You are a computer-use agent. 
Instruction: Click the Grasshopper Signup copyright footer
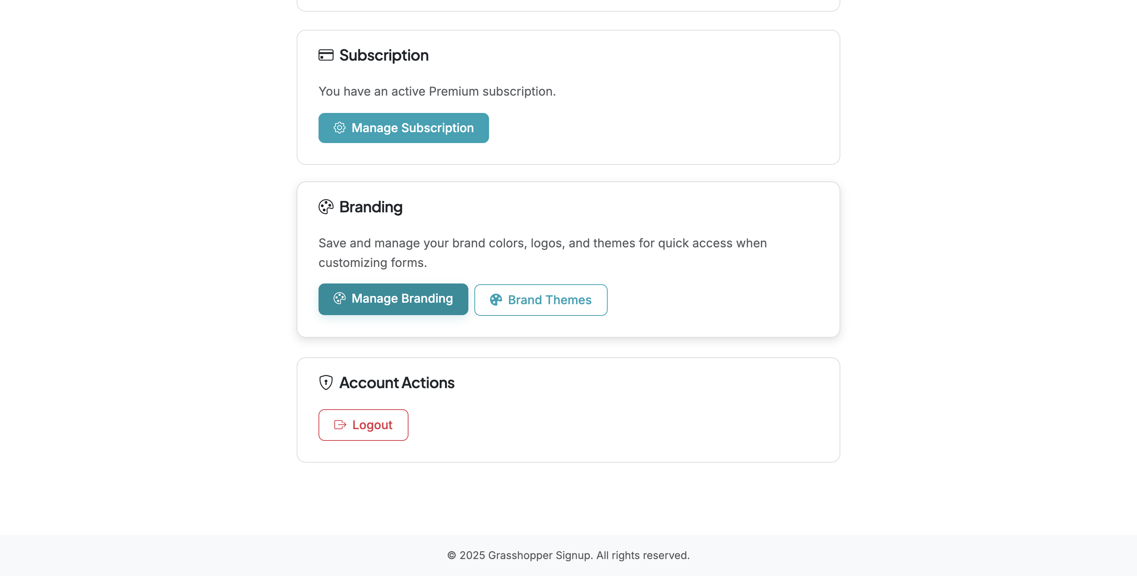(x=568, y=555)
